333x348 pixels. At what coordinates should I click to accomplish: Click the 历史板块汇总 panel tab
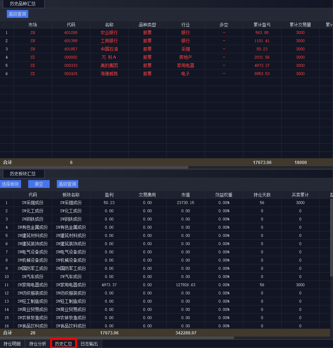coord(24,174)
